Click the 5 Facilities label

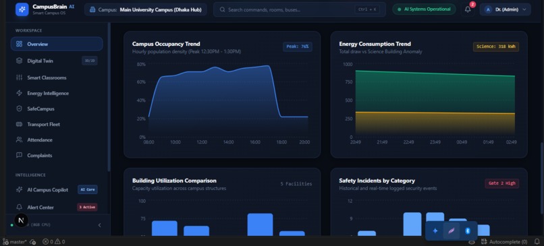click(x=296, y=183)
